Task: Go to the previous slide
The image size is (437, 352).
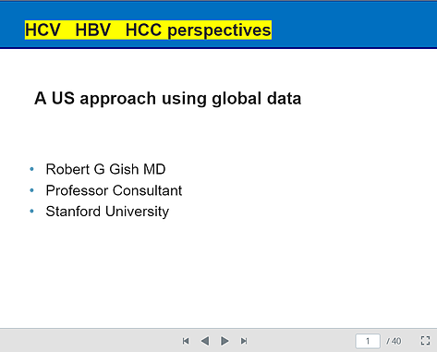Action: tap(205, 341)
